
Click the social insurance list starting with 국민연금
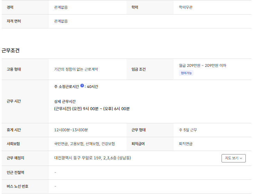click(x=84, y=144)
